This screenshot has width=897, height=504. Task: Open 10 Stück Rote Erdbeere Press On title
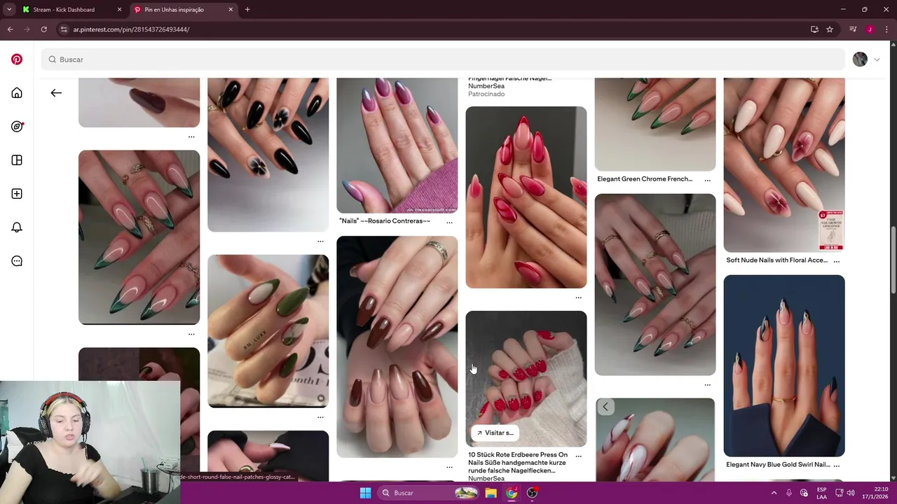[x=518, y=463]
